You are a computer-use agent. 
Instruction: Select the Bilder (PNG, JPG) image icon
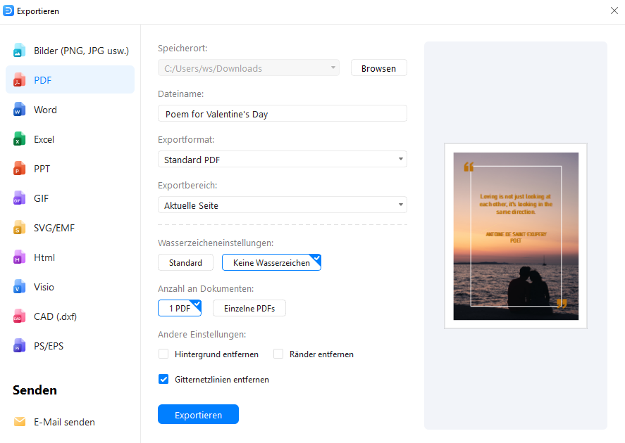pos(20,51)
